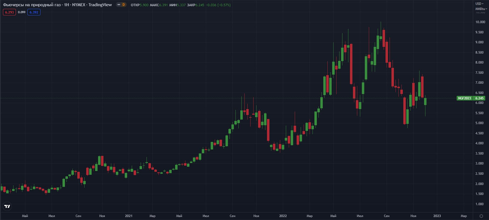489x220 pixels.
Task: Click the 2.500 price scale label
Action: click(480, 174)
